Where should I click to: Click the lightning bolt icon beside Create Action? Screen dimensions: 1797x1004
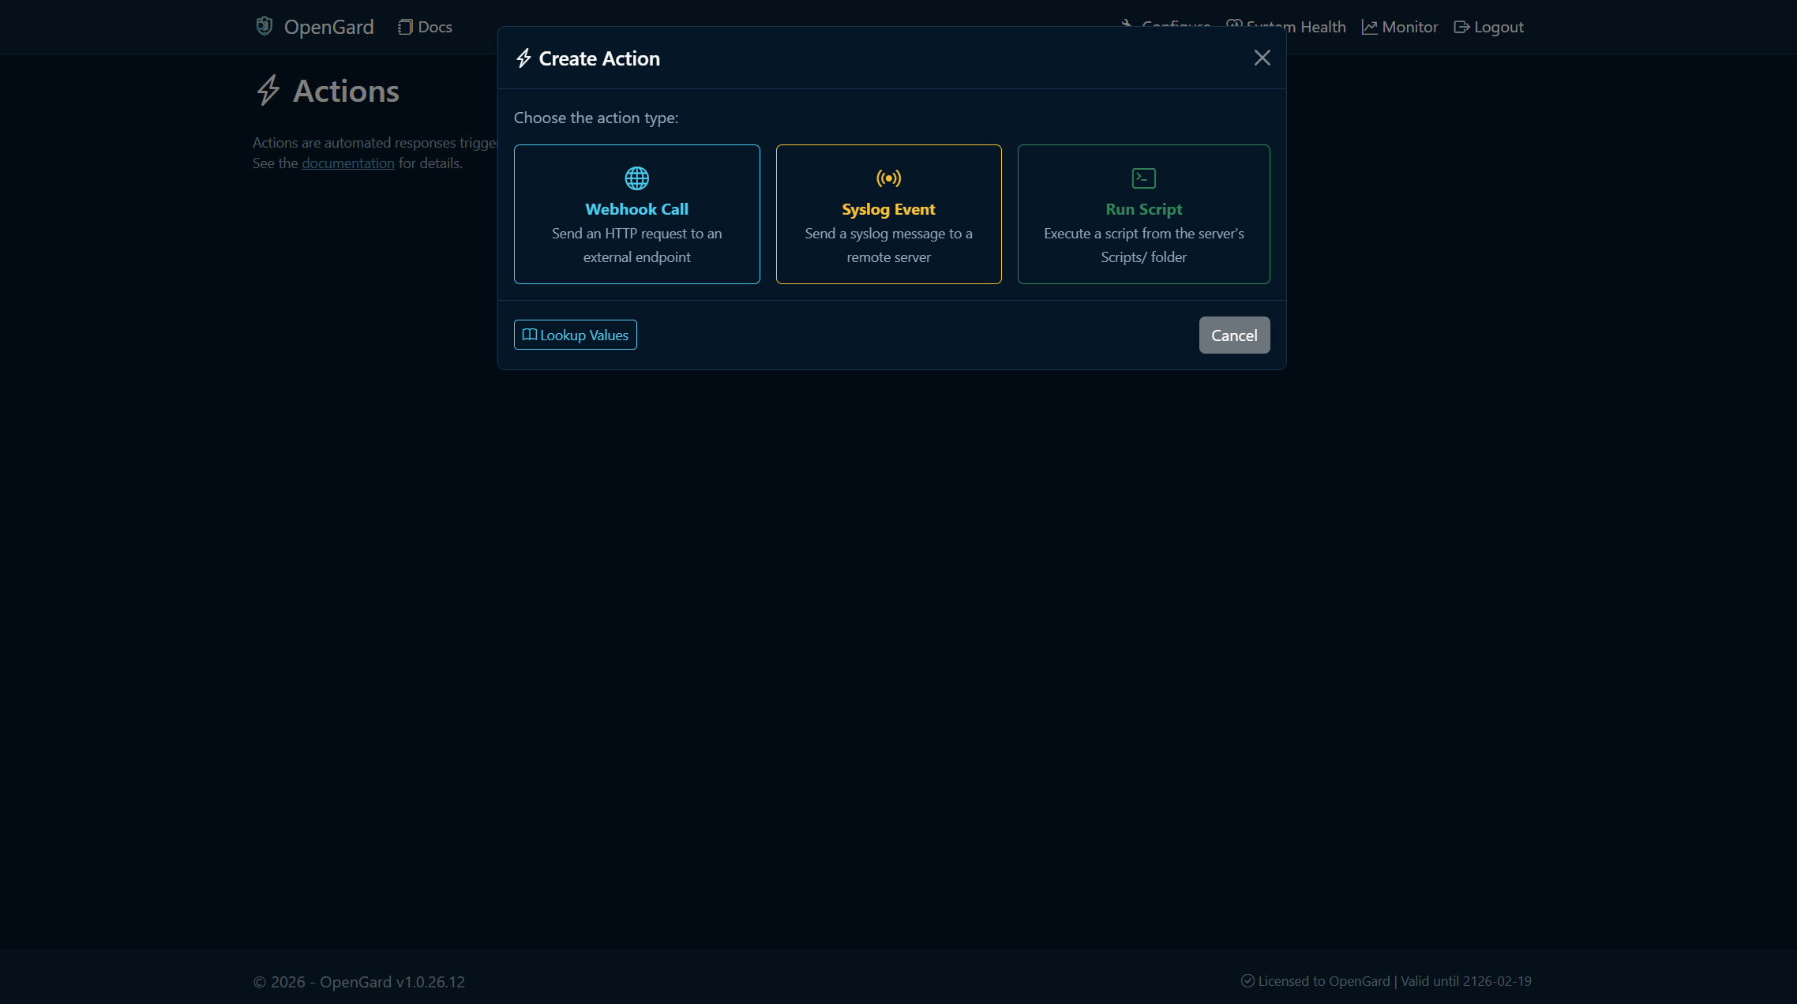coord(523,58)
